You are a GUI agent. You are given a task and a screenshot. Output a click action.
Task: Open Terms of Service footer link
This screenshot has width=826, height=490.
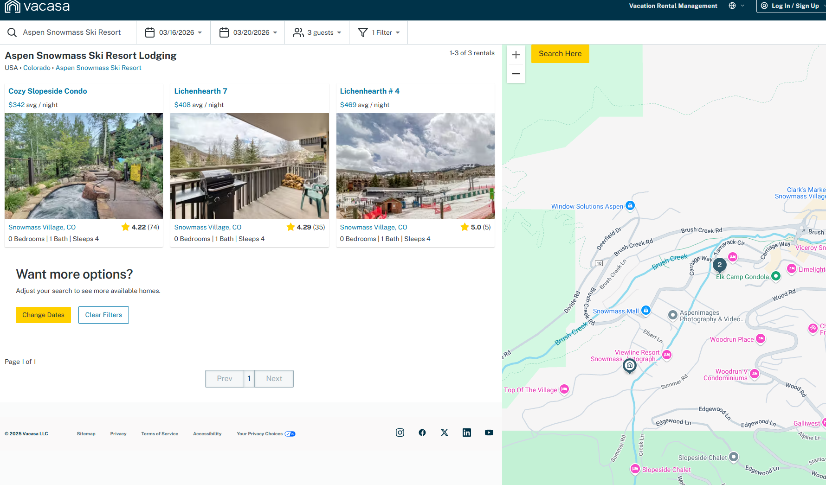[160, 434]
